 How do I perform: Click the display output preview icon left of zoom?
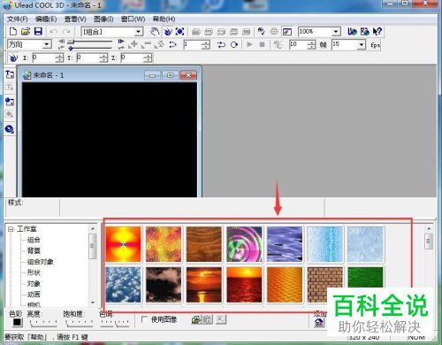point(287,31)
